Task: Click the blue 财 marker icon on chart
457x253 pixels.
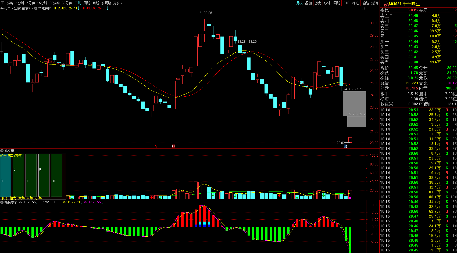Action: pyautogui.click(x=346, y=146)
